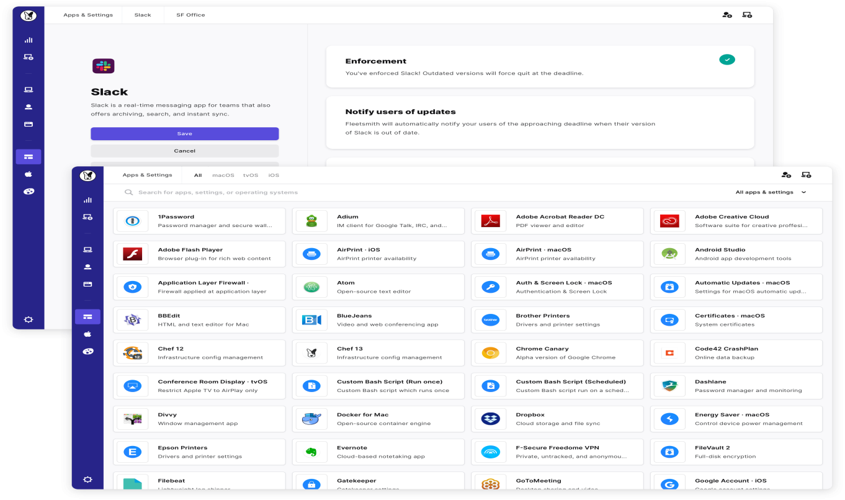Image resolution: width=845 pixels, height=500 pixels.
Task: Click the add device icon at top right
Action: pyautogui.click(x=807, y=175)
